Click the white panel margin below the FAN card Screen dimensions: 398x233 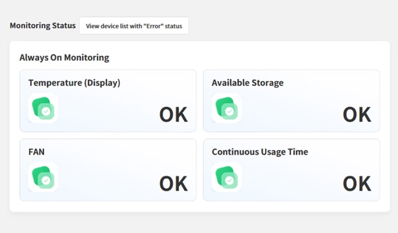[108, 206]
